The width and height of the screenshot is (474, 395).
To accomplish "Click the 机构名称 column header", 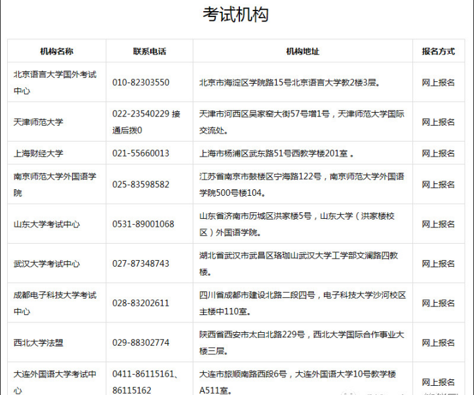I will point(57,51).
